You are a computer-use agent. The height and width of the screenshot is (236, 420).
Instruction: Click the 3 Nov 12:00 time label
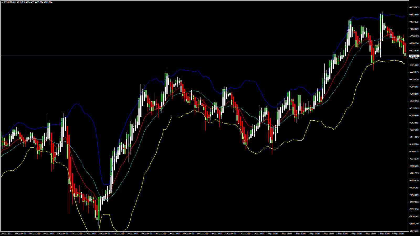tap(370, 233)
